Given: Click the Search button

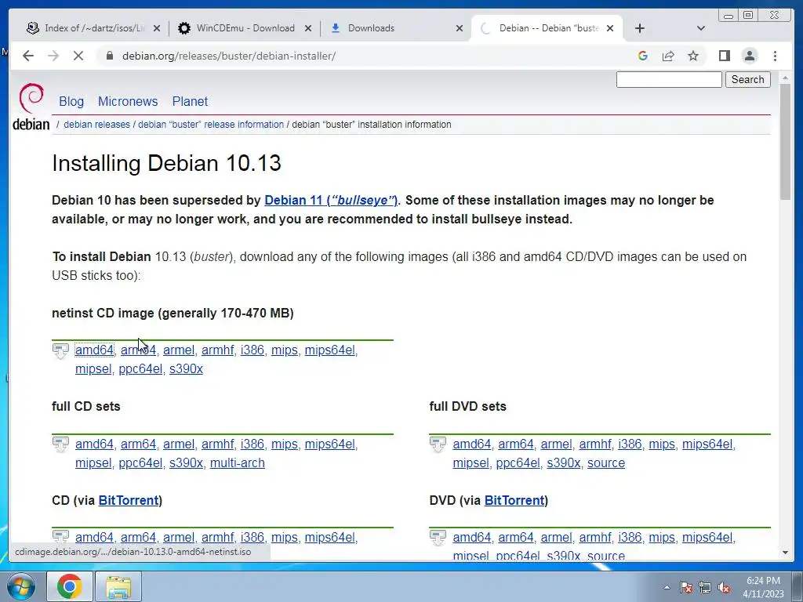Looking at the screenshot, I should click(x=747, y=79).
